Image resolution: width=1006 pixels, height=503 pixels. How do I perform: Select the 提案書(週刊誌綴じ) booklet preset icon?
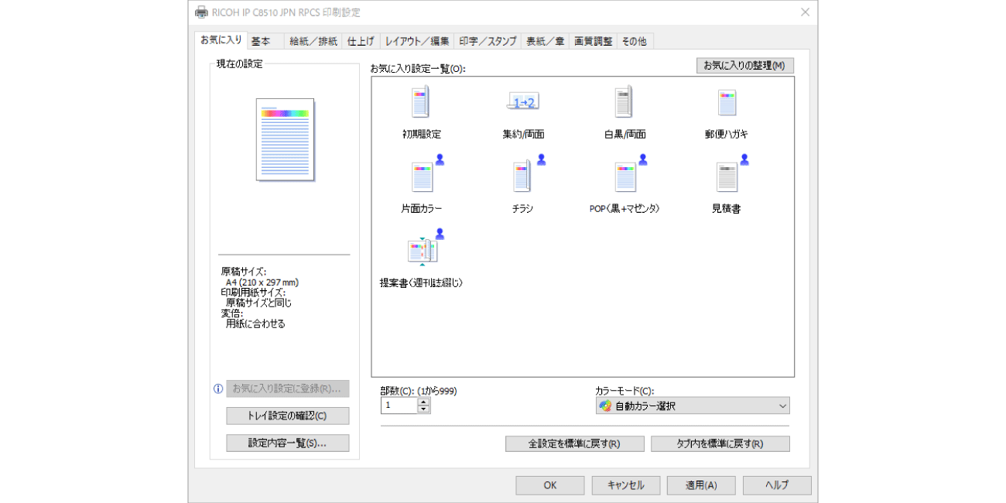(422, 251)
